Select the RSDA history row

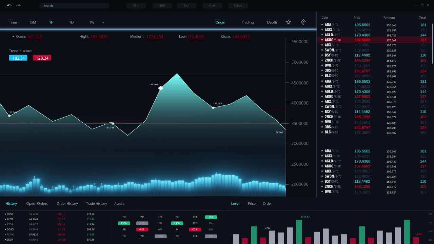pyautogui.click(x=50, y=224)
